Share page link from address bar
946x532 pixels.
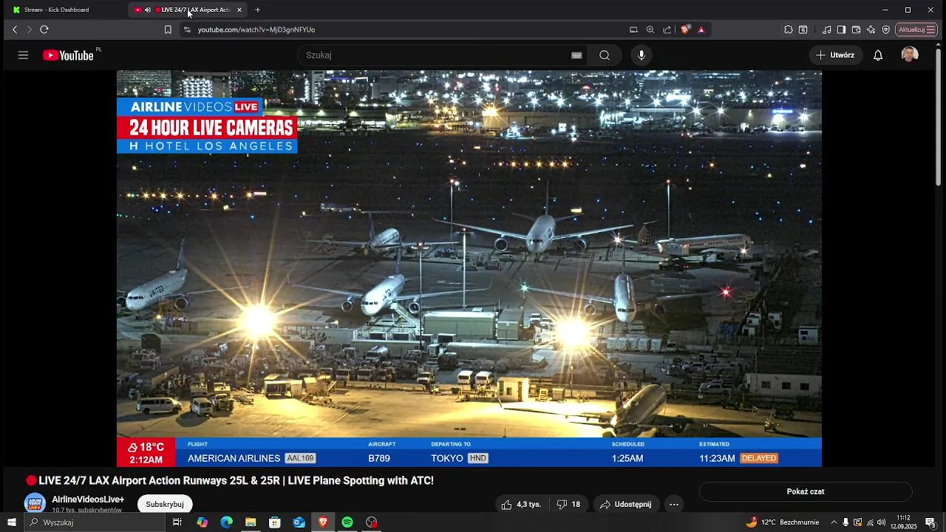click(667, 30)
